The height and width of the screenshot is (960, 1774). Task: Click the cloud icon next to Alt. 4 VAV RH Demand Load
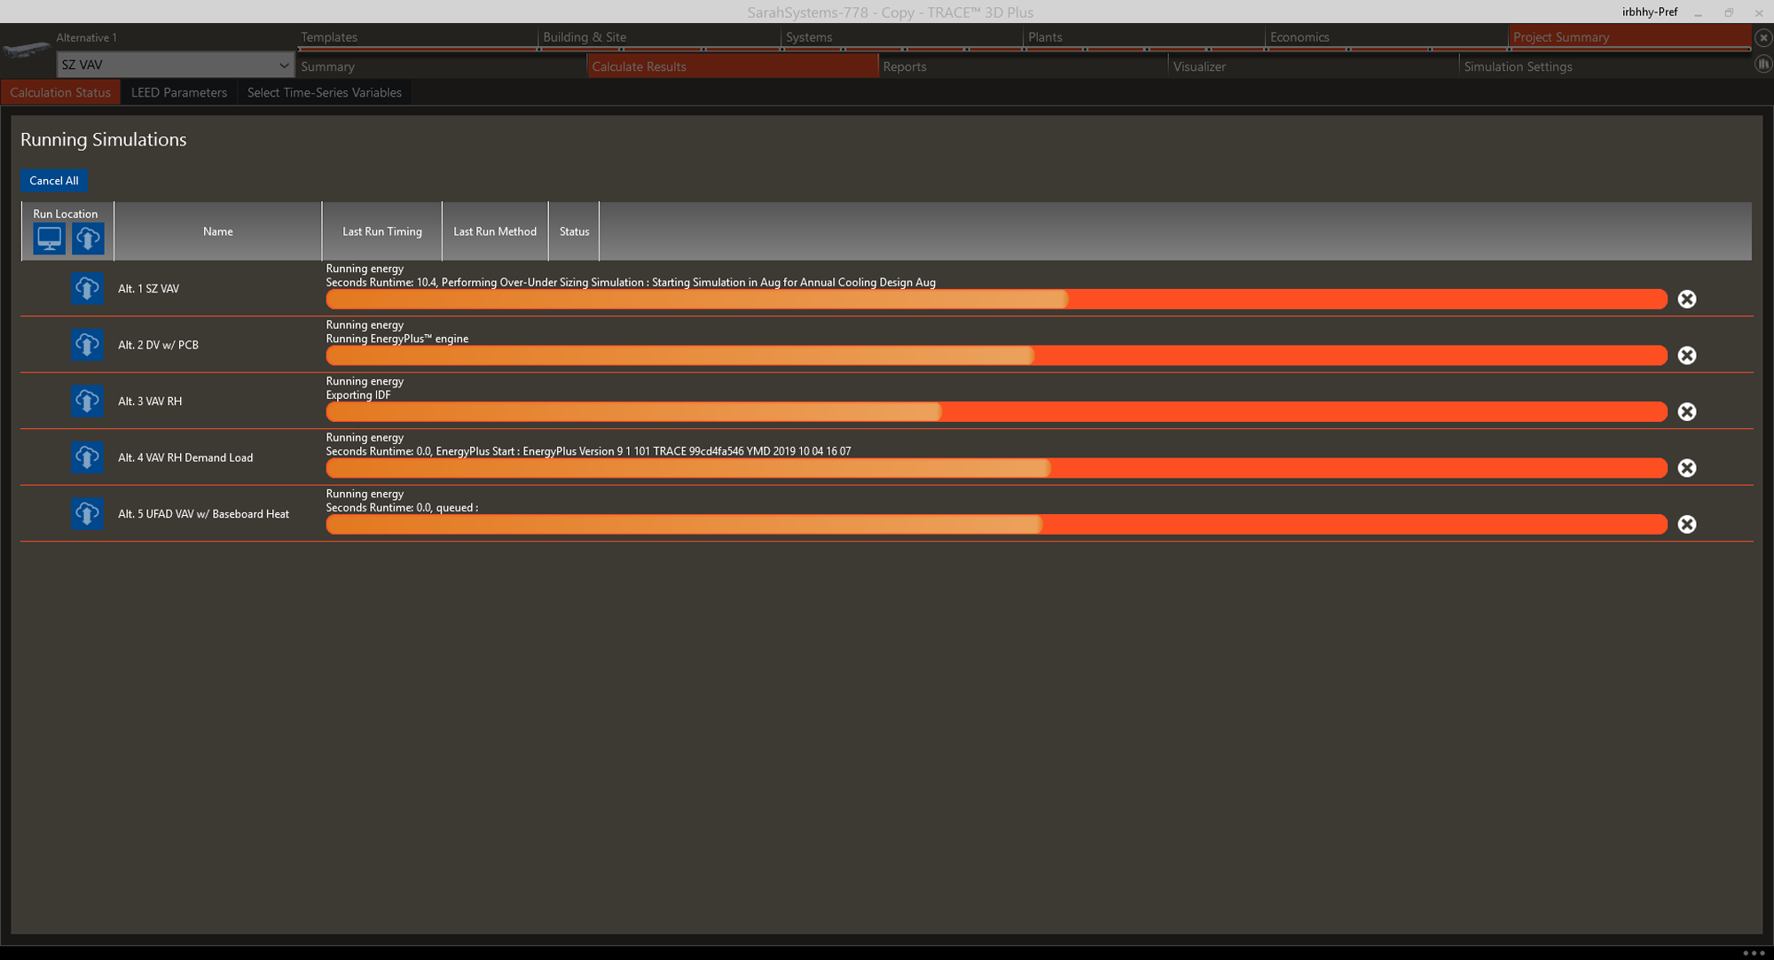87,457
